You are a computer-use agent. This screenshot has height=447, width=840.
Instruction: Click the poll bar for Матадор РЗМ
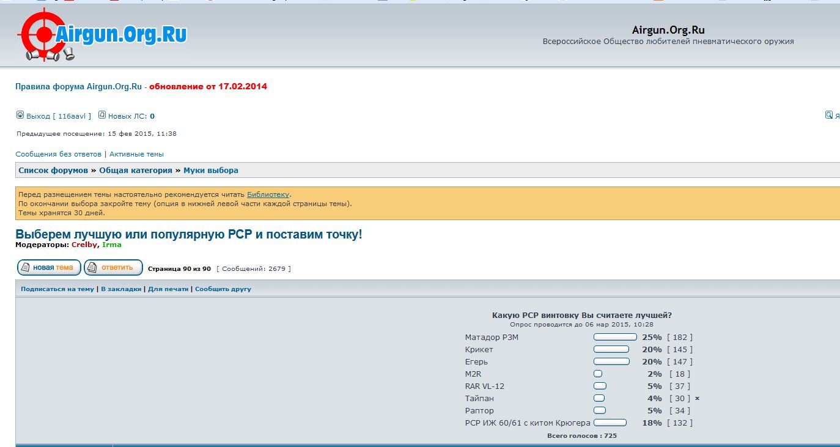[x=615, y=337]
